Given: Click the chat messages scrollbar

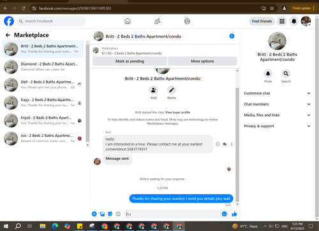Looking at the screenshot, I should point(237,144).
